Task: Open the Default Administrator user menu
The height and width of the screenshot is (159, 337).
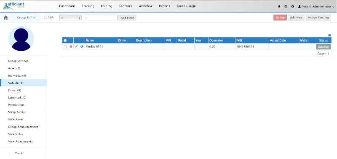Action: coord(316,7)
